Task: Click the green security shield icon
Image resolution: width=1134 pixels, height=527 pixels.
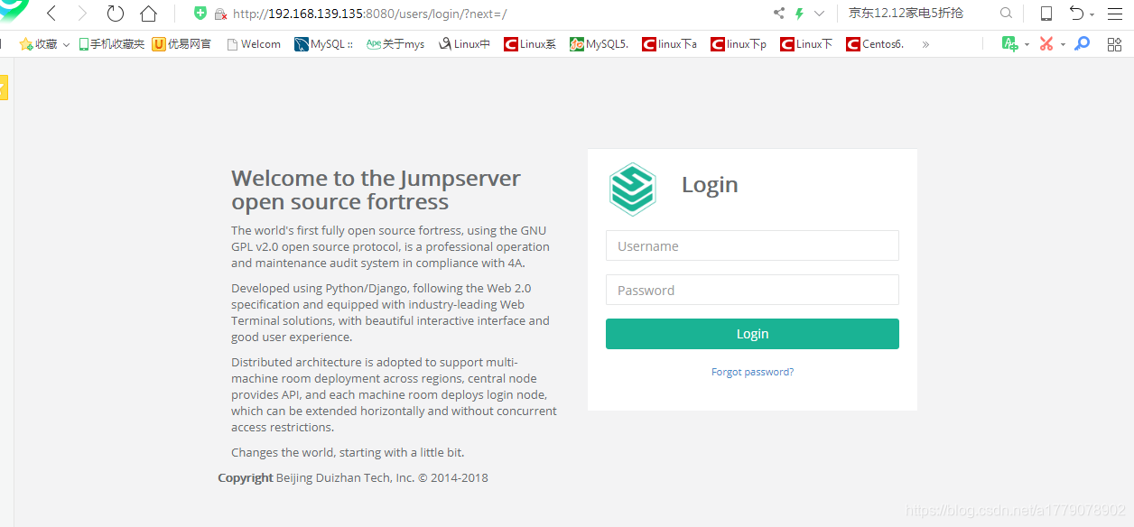Action: coord(200,14)
